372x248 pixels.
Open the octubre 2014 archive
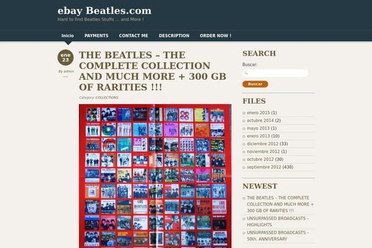[x=260, y=120]
